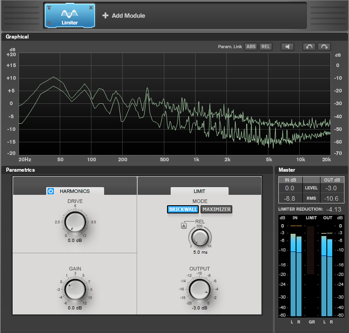This screenshot has height=333, width=349.
Task: Click the release value 5.0 ms
Action: [x=201, y=252]
